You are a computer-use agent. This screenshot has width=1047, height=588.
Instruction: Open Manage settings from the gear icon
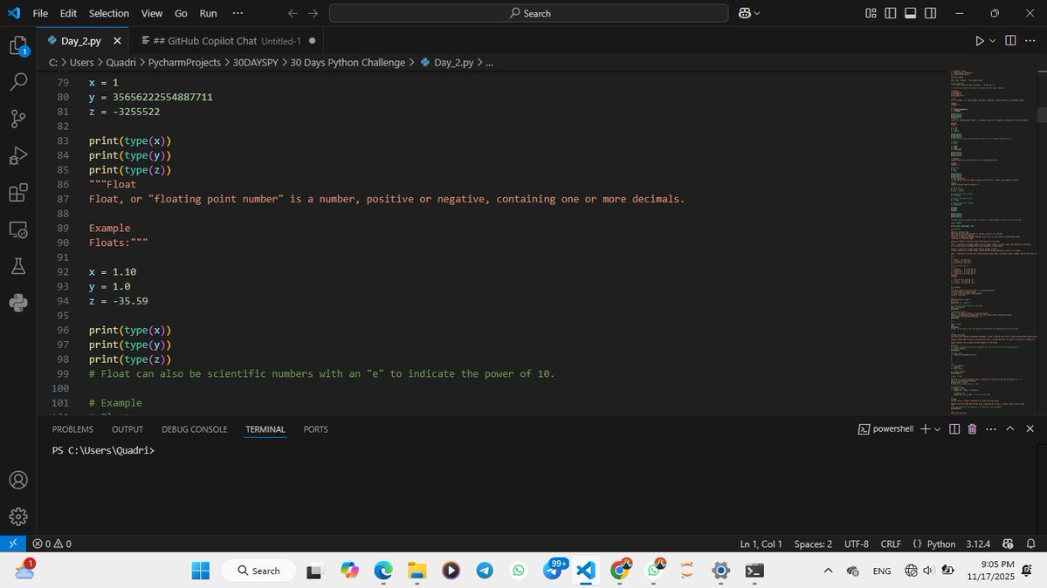(17, 516)
